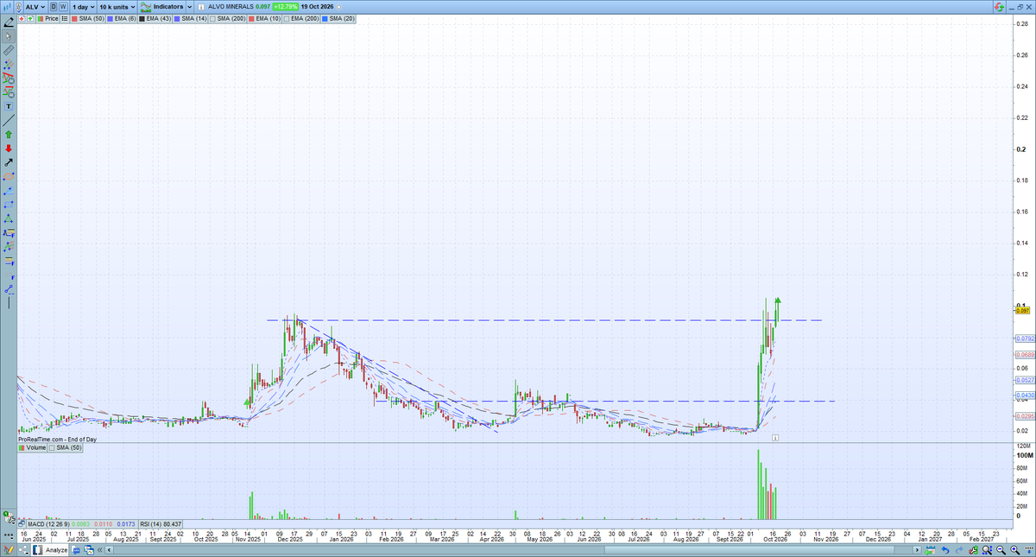Click the +12.79% change badge
Image resolution: width=1036 pixels, height=557 pixels.
(286, 7)
